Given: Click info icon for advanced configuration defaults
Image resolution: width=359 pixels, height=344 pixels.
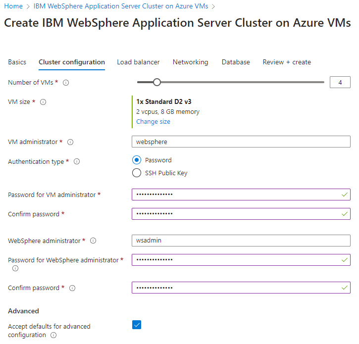Looking at the screenshot, I should click(53, 335).
